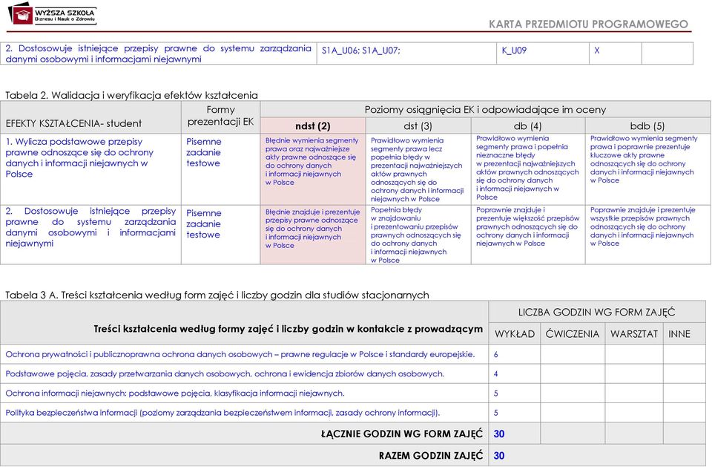Click the 'Tabela 2. Walidacja i weryfikacja' caption
The image size is (712, 467).
coord(131,95)
